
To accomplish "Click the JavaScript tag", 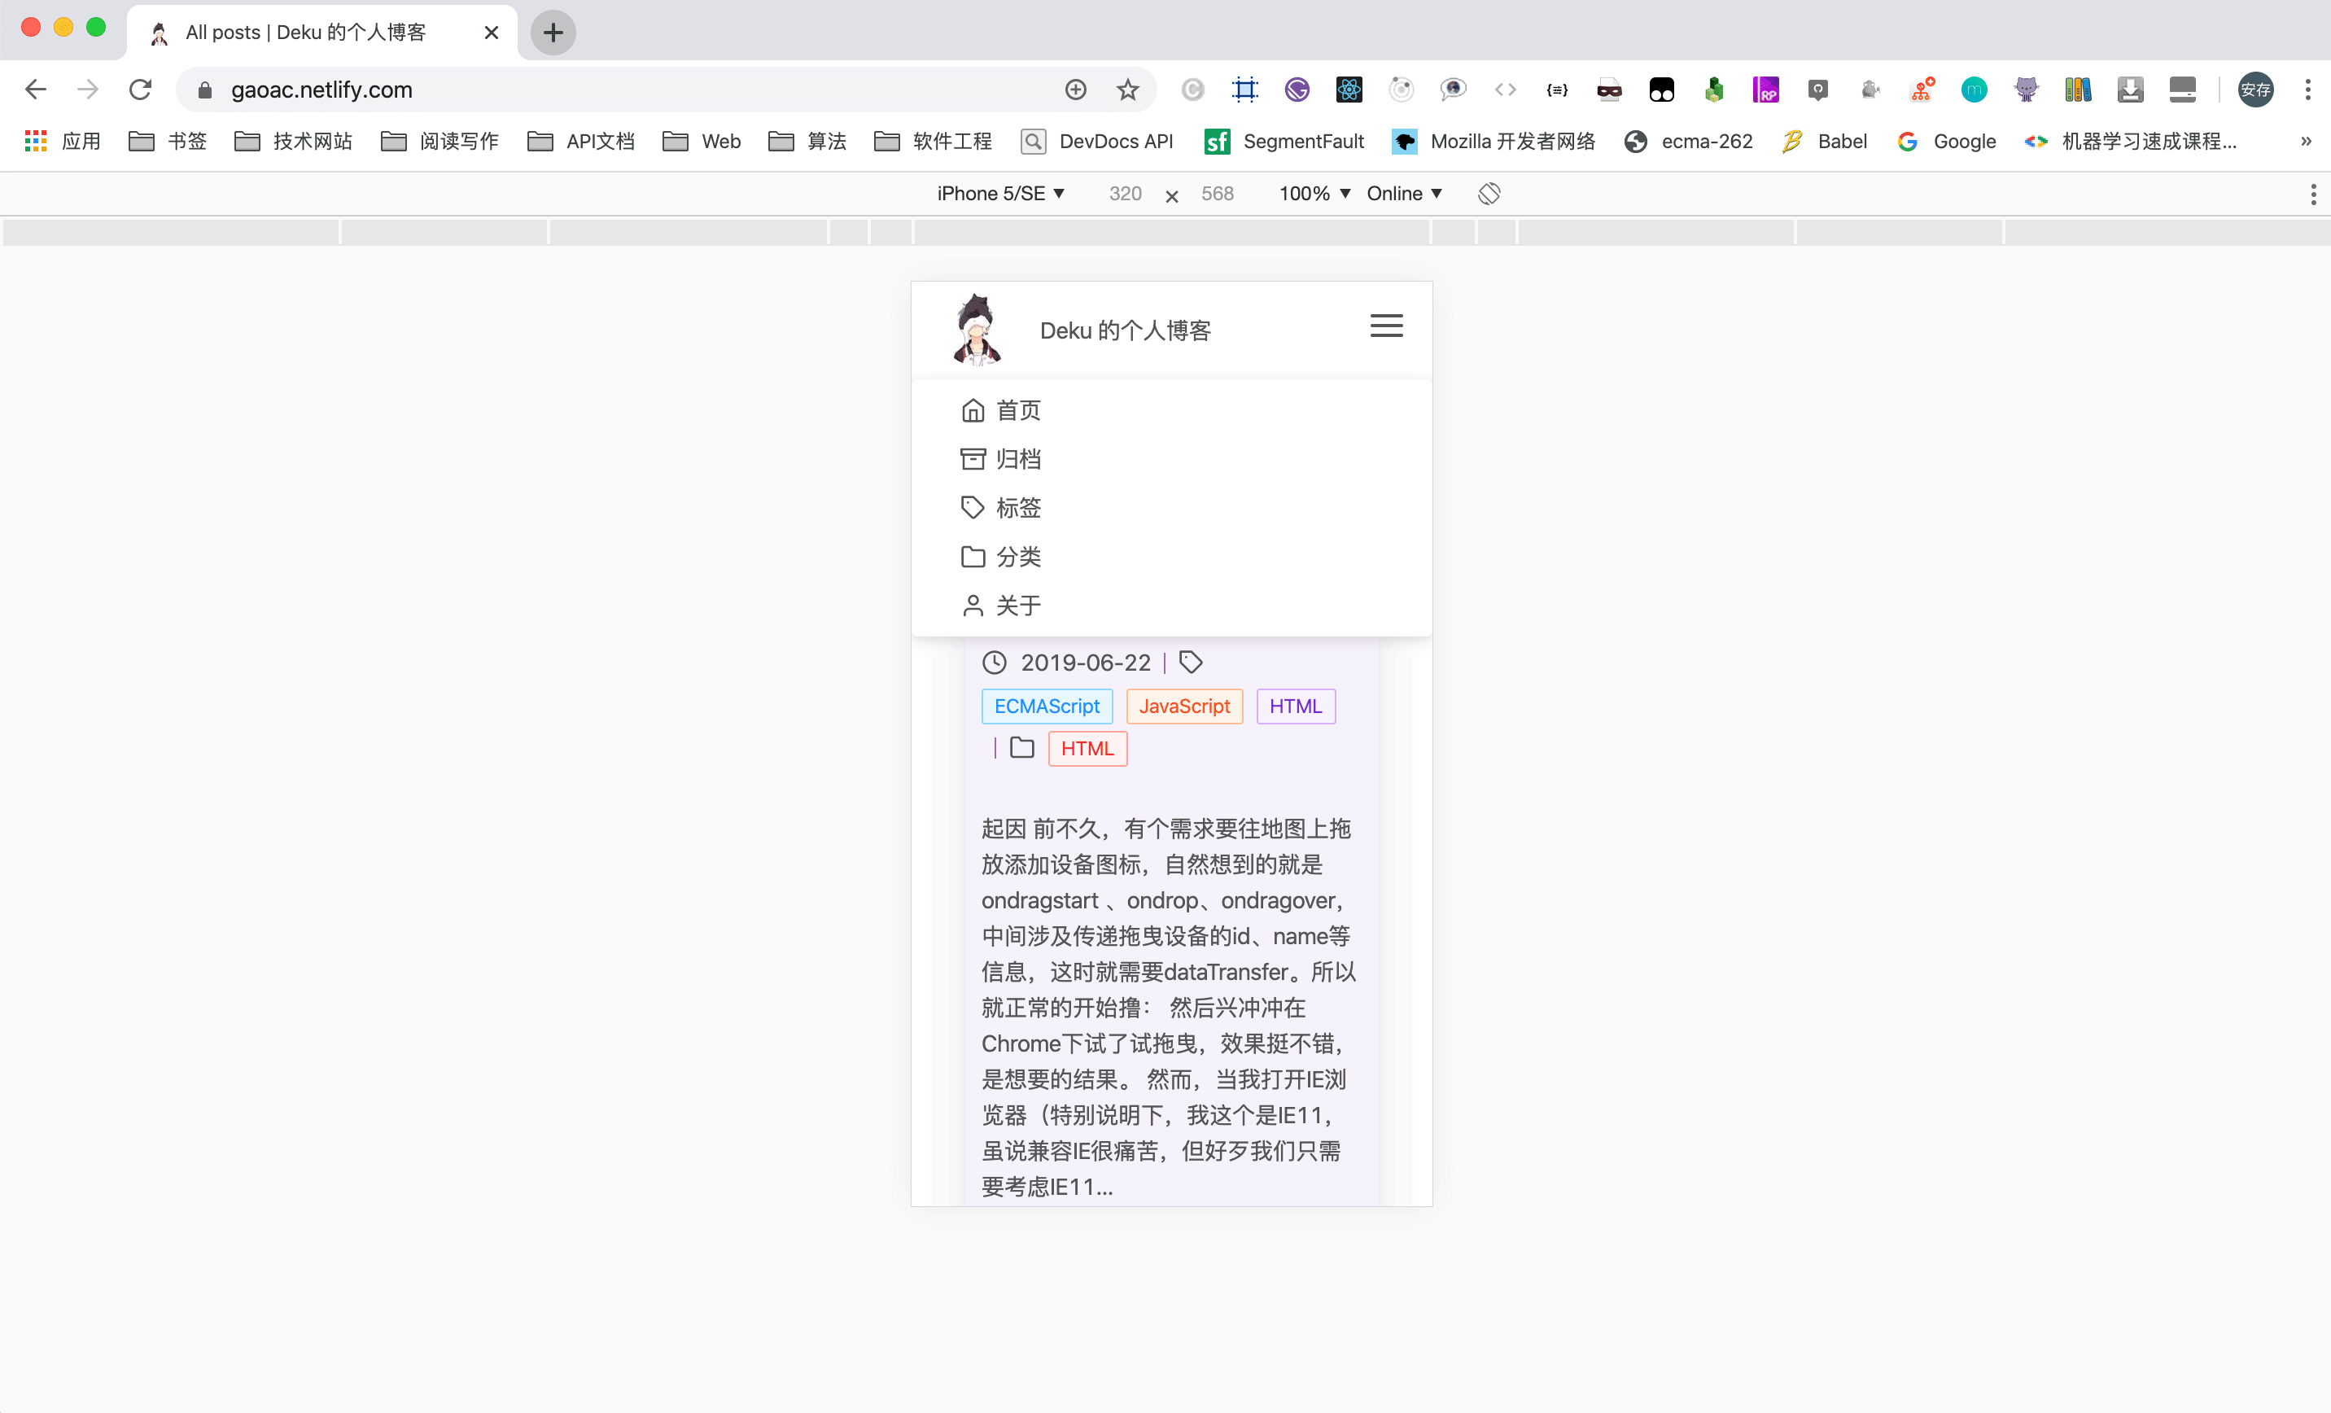I will (1183, 706).
